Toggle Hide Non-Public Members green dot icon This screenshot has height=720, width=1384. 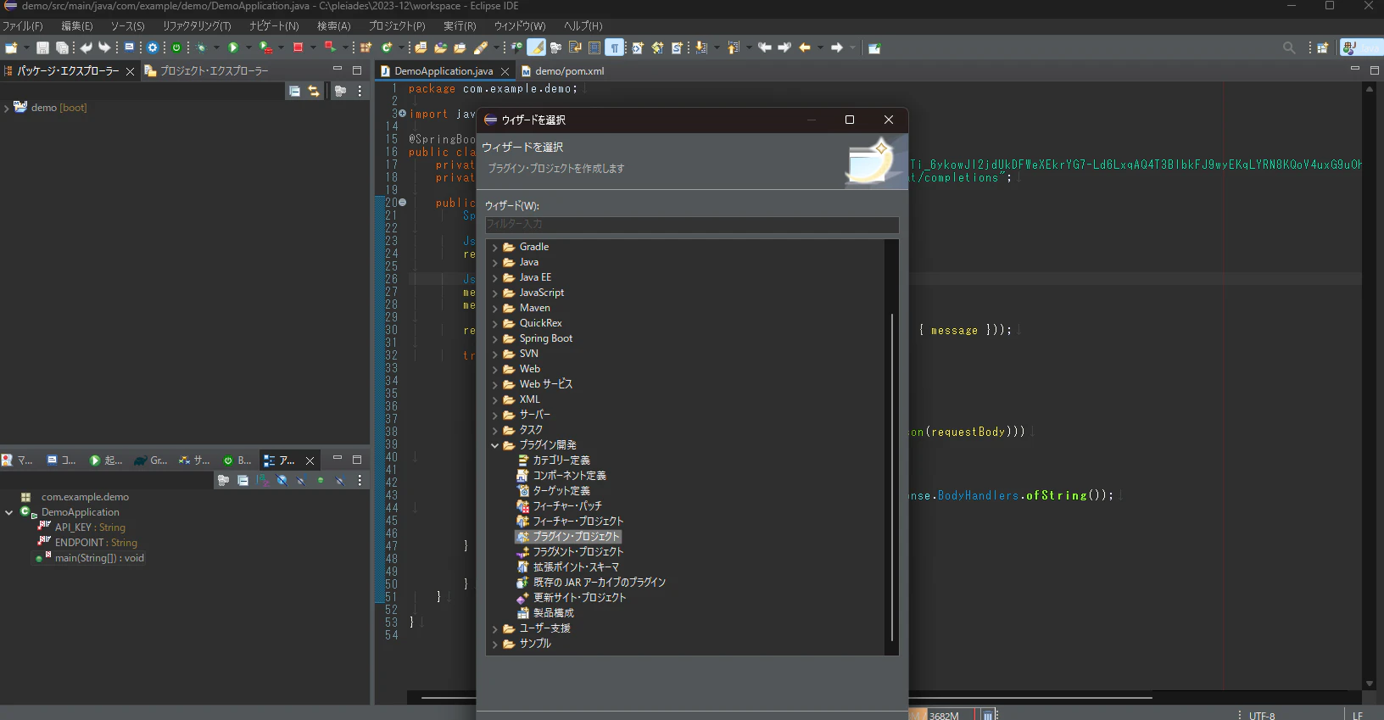tap(321, 480)
